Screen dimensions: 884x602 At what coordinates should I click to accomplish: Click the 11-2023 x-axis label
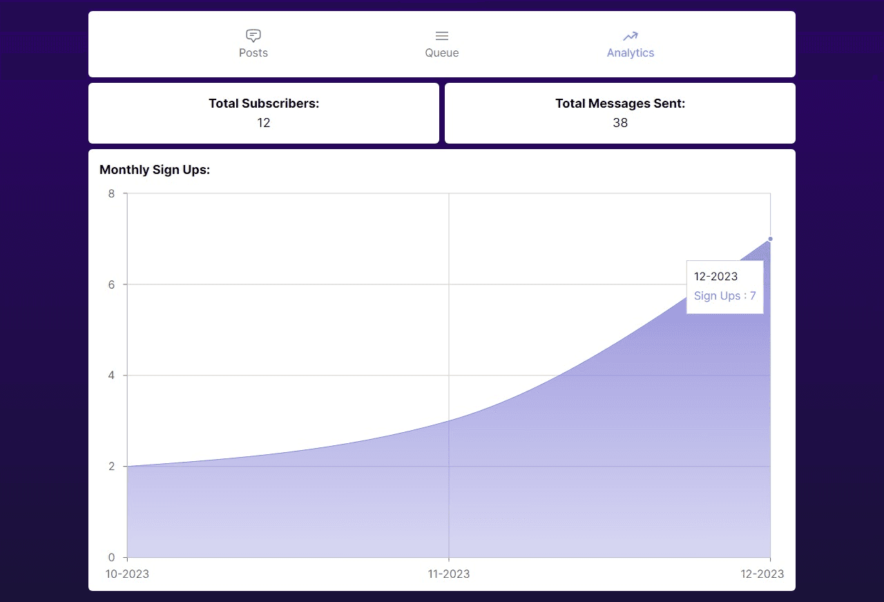click(449, 574)
